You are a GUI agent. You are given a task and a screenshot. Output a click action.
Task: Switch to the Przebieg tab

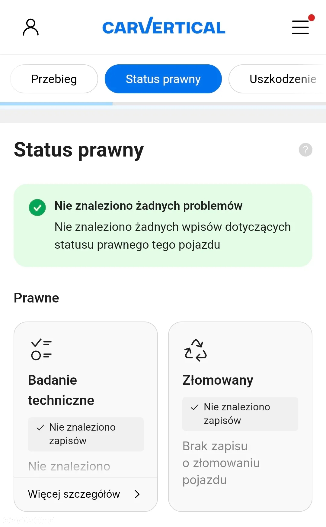click(54, 79)
